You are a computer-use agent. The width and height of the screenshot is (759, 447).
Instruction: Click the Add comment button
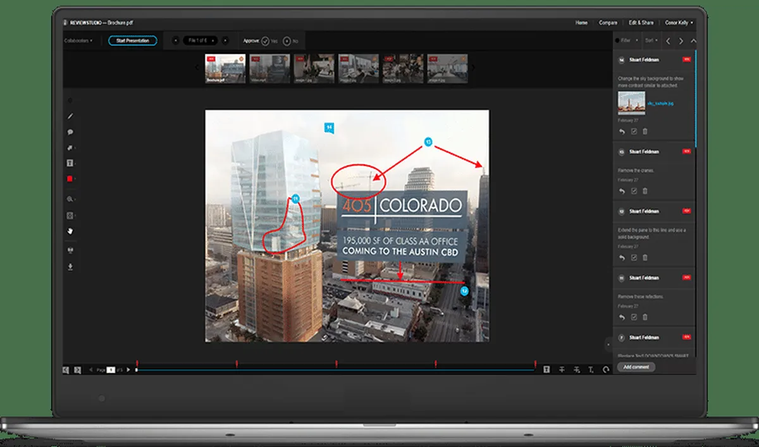(636, 367)
